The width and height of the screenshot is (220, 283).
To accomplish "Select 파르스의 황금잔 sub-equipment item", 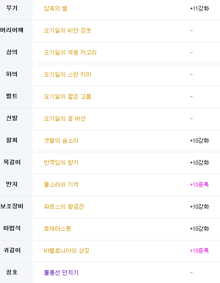I will 64,206.
